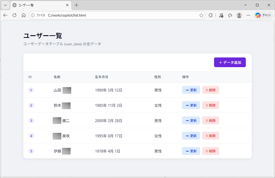The width and height of the screenshot is (275, 178).
Task: Open the new tab plus button
Action: pos(77,5)
